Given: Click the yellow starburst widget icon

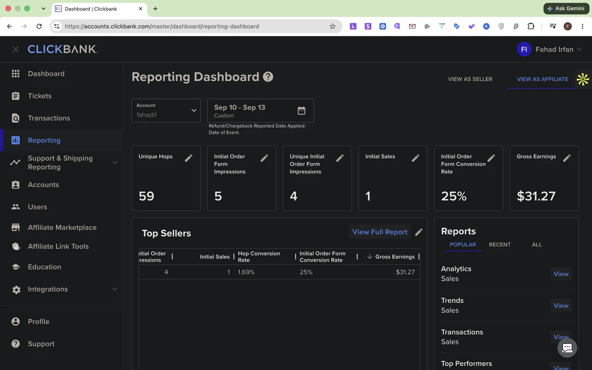Looking at the screenshot, I should pos(583,79).
